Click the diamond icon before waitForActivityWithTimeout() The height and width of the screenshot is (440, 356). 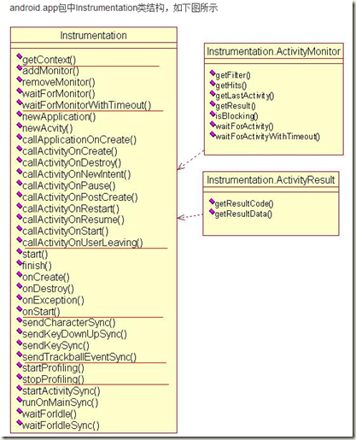(213, 134)
